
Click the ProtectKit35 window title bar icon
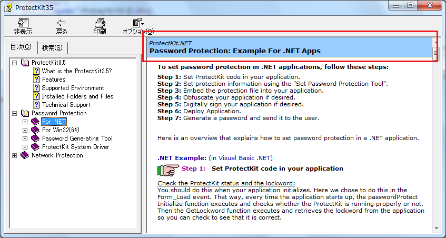8,8
